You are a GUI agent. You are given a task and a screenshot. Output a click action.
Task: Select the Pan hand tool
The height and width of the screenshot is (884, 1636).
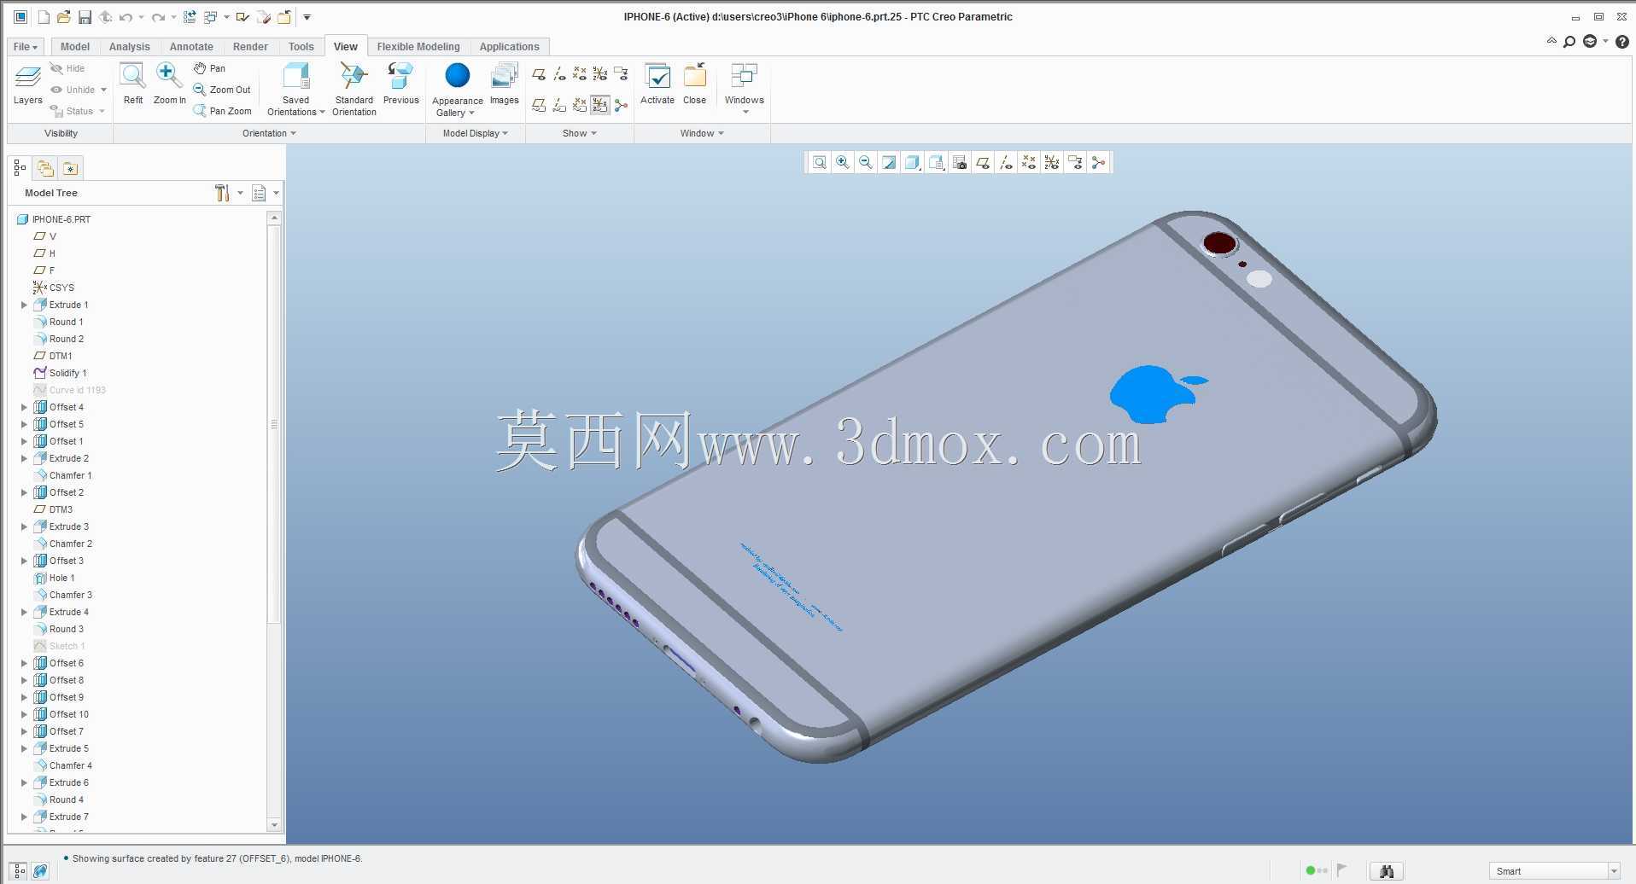(209, 68)
